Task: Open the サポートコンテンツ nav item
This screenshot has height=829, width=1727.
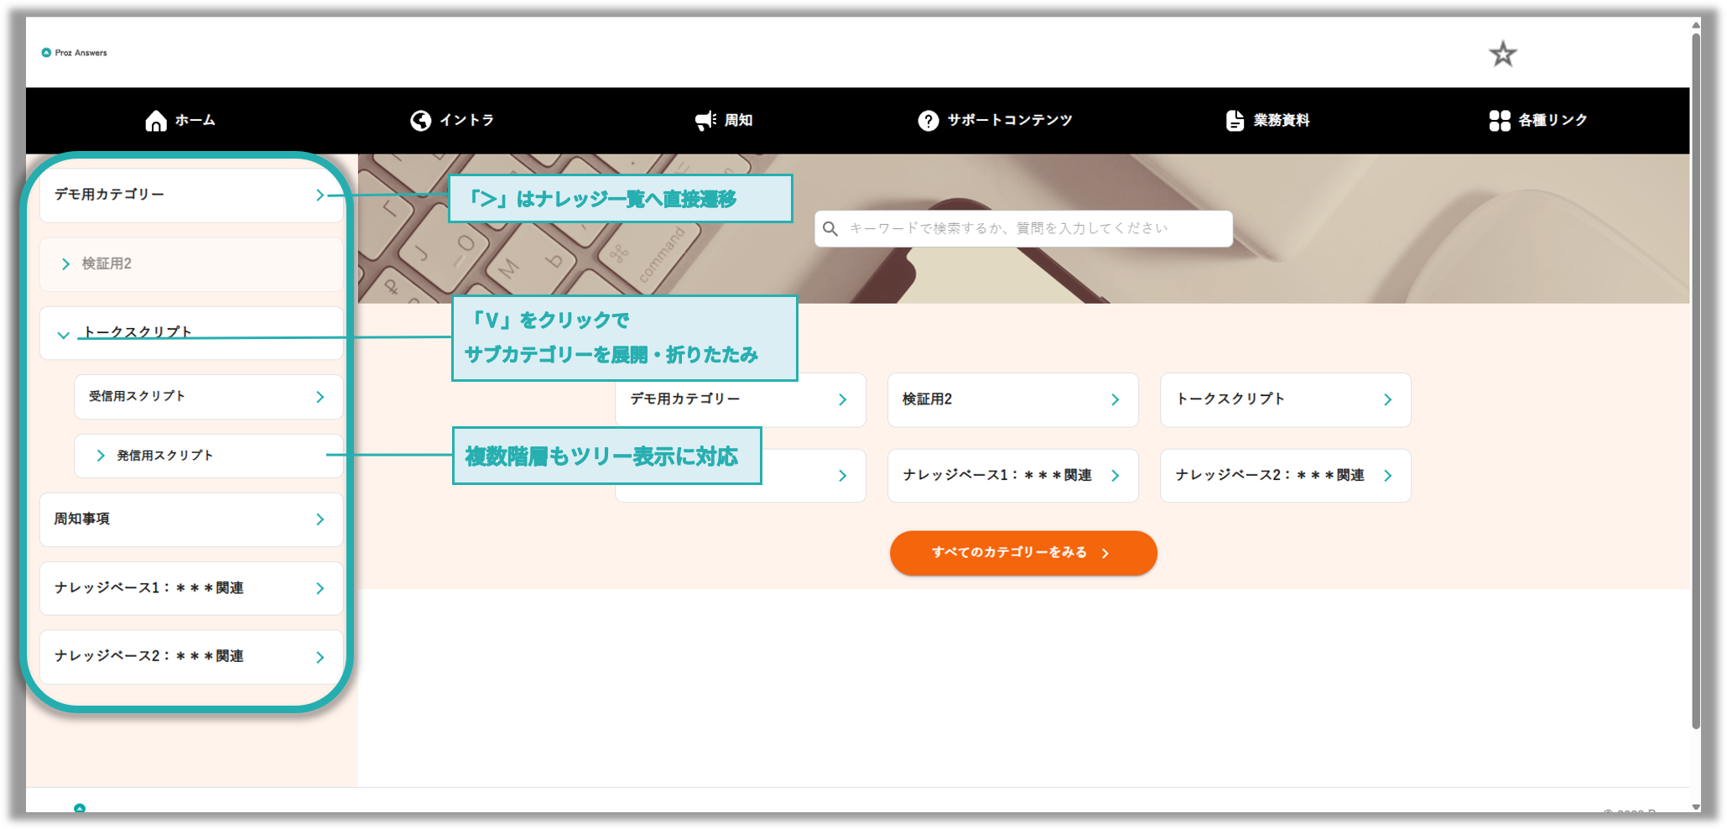Action: point(995,121)
